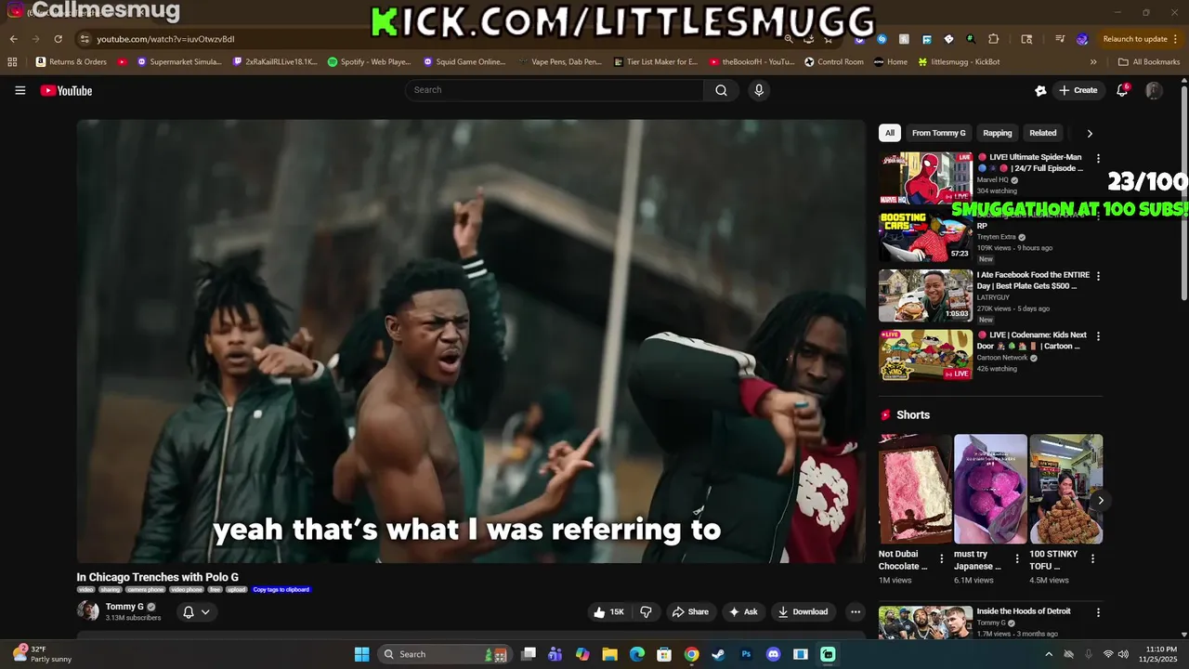Open Not Dubai Chocolate short thumbnail
Viewport: 1189px width, 669px height.
(x=915, y=489)
